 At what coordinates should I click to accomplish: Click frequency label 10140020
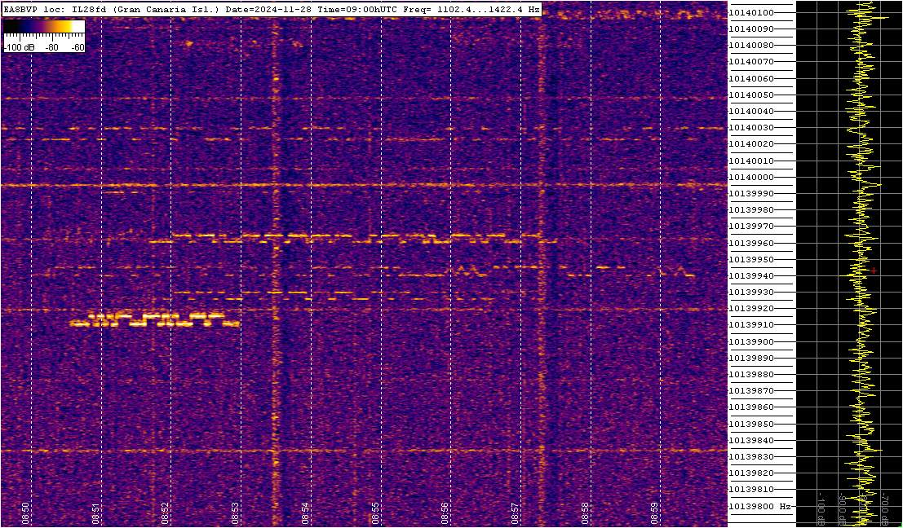point(751,144)
